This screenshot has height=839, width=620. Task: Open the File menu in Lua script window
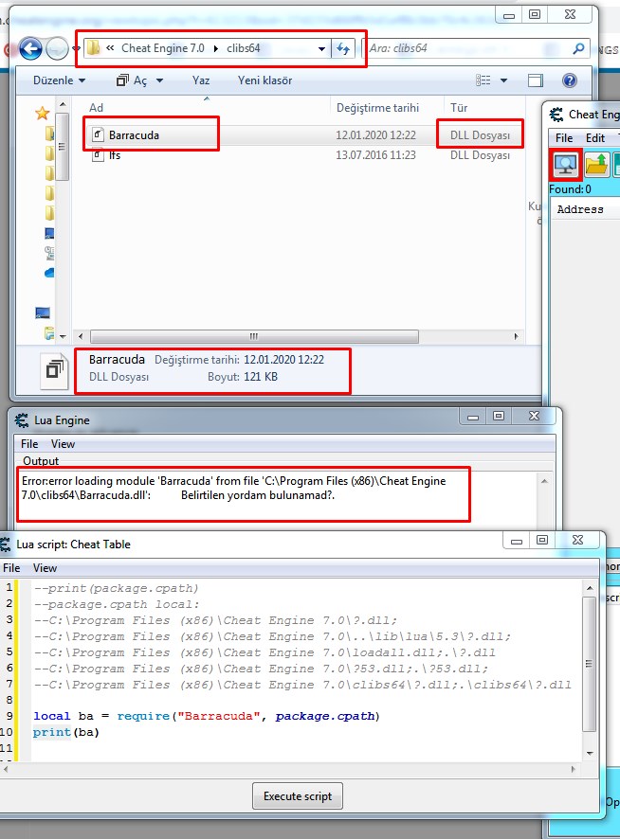click(x=11, y=568)
